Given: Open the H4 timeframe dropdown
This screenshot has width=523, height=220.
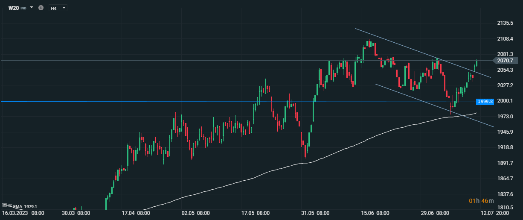Looking at the screenshot, I should [58, 8].
